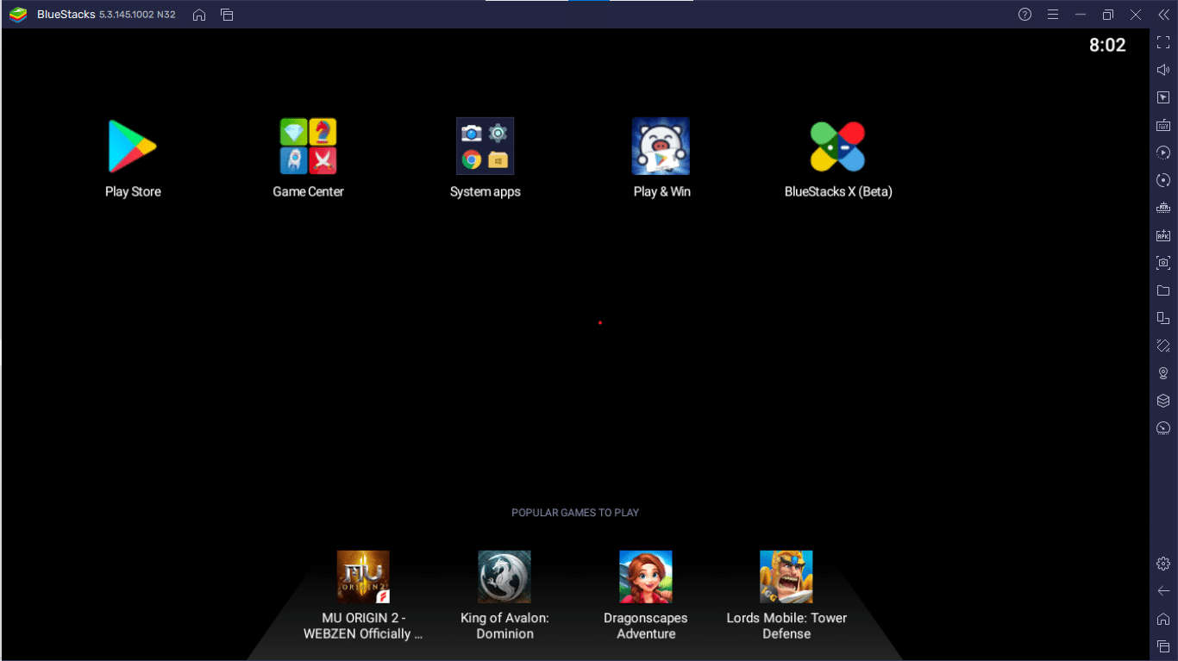
Task: Click the Rotate screen rectangles icon
Action: click(x=1163, y=318)
